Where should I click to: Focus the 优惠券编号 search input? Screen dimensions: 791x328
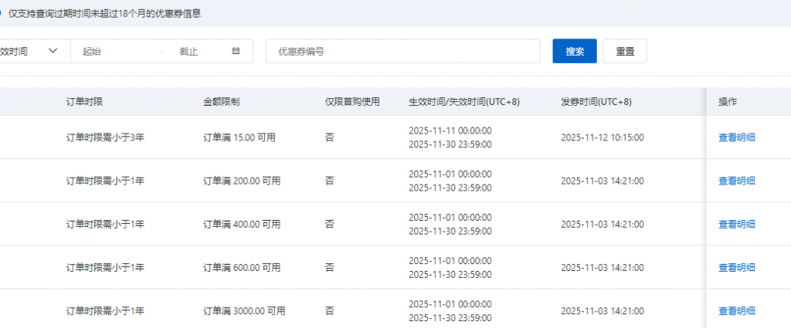(402, 51)
